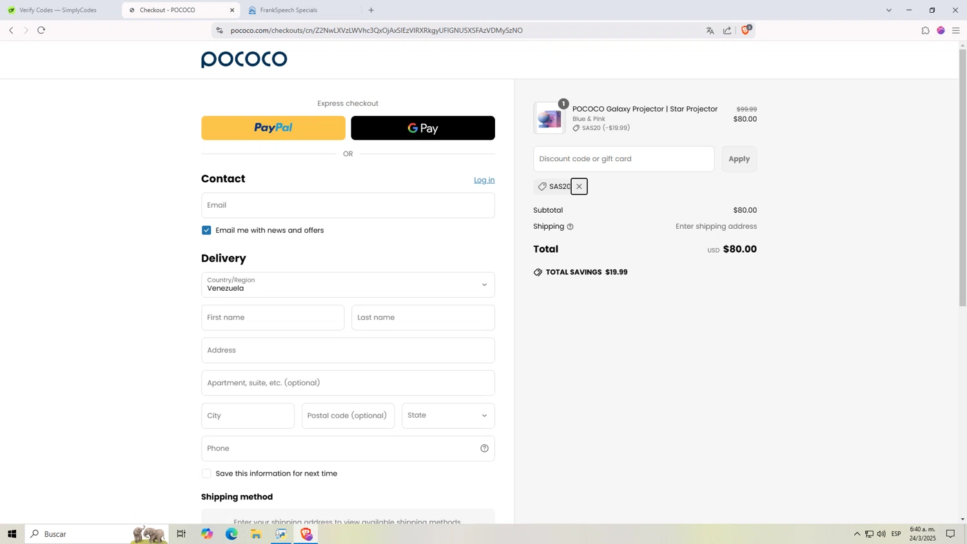Image resolution: width=967 pixels, height=544 pixels.
Task: Click the City field
Action: point(248,416)
